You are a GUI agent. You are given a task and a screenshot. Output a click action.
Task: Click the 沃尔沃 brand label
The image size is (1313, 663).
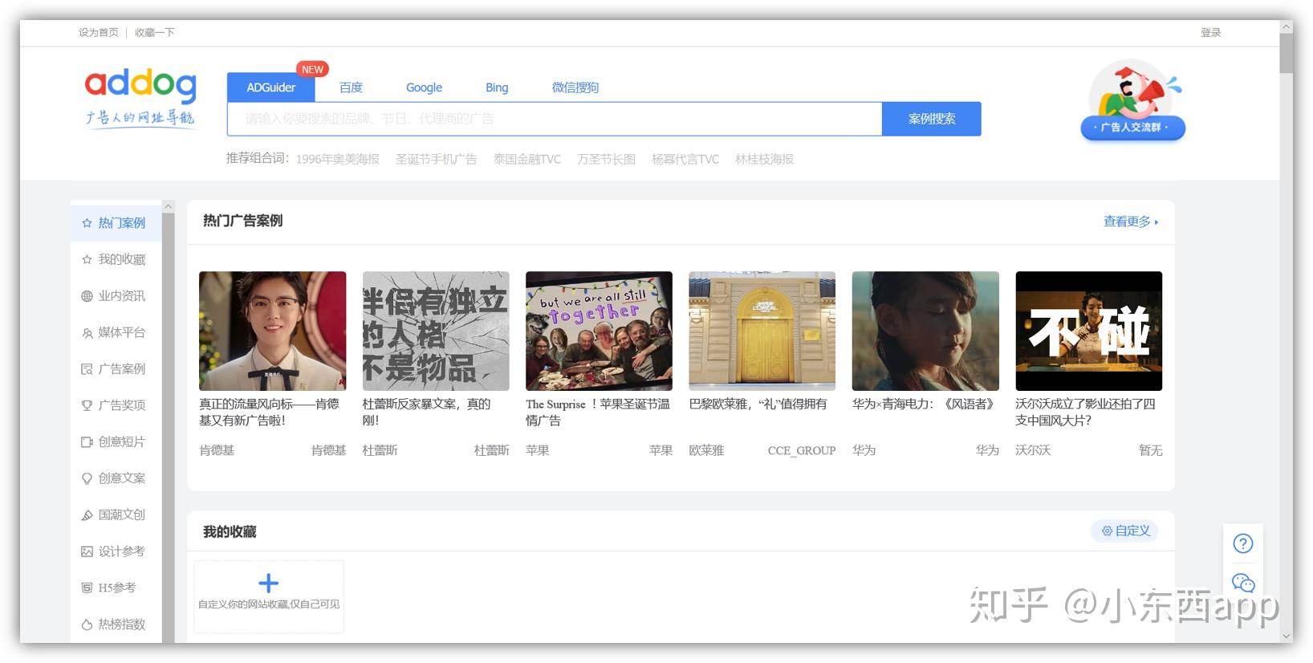click(1033, 450)
